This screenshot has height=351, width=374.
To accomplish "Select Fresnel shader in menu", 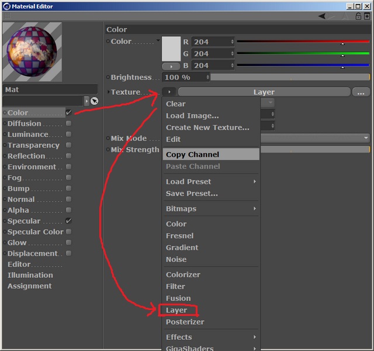I will [x=179, y=236].
